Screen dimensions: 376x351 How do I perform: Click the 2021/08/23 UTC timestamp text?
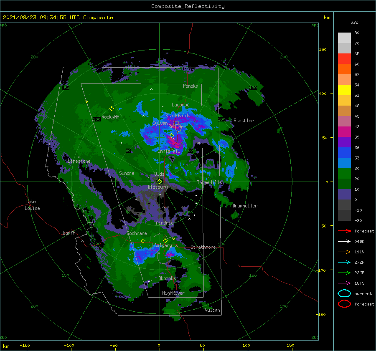click(x=58, y=18)
